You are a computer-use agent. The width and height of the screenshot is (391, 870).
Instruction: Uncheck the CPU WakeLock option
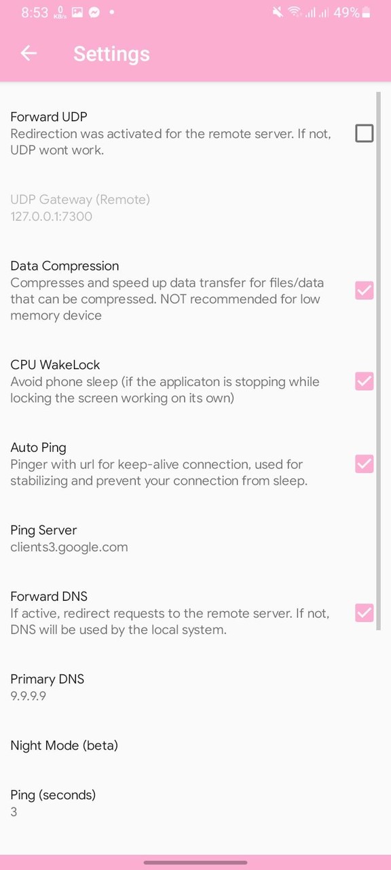click(365, 381)
